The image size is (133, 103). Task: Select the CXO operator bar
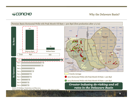[x=42, y=60]
